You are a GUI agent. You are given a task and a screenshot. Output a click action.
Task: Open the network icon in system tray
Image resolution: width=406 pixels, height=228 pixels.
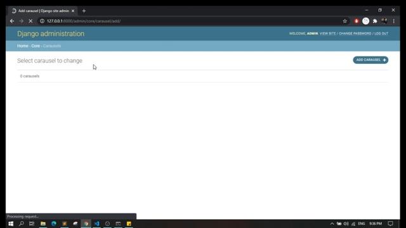[x=353, y=224]
